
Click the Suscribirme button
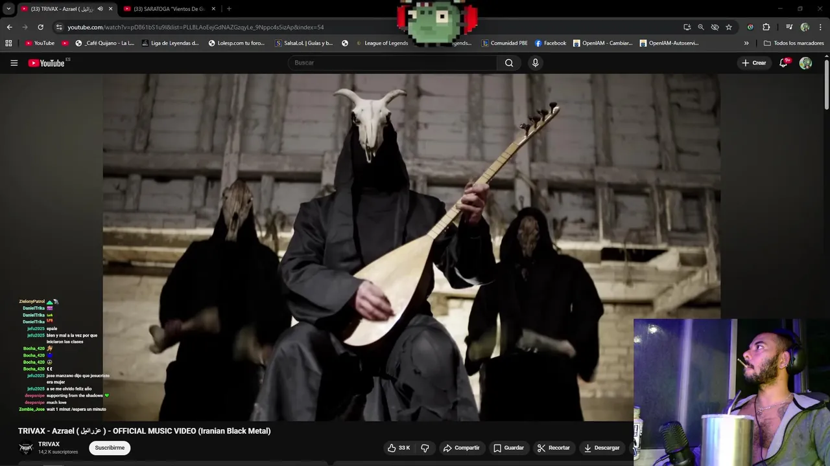[x=110, y=448]
